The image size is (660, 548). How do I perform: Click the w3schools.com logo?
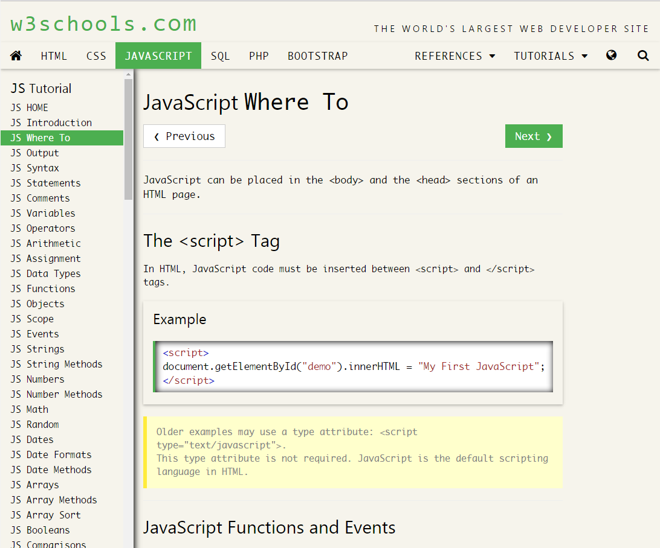tap(103, 23)
